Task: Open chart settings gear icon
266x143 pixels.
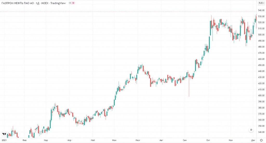Action: [x=261, y=140]
